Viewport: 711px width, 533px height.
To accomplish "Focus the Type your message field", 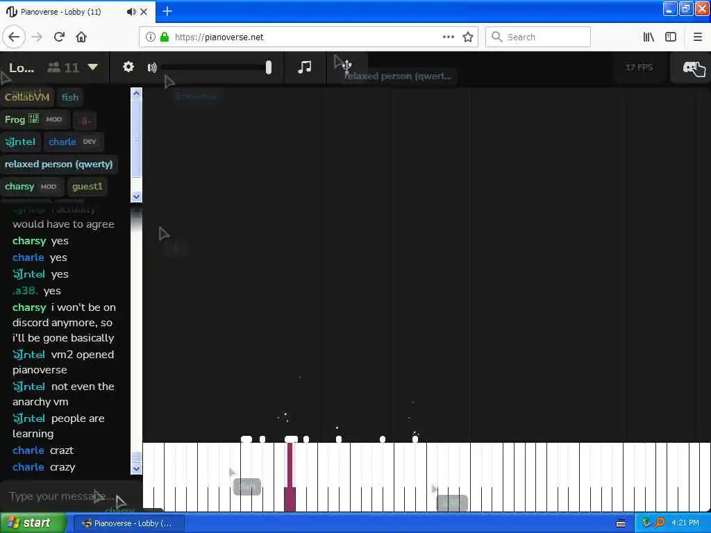I will coord(63,496).
